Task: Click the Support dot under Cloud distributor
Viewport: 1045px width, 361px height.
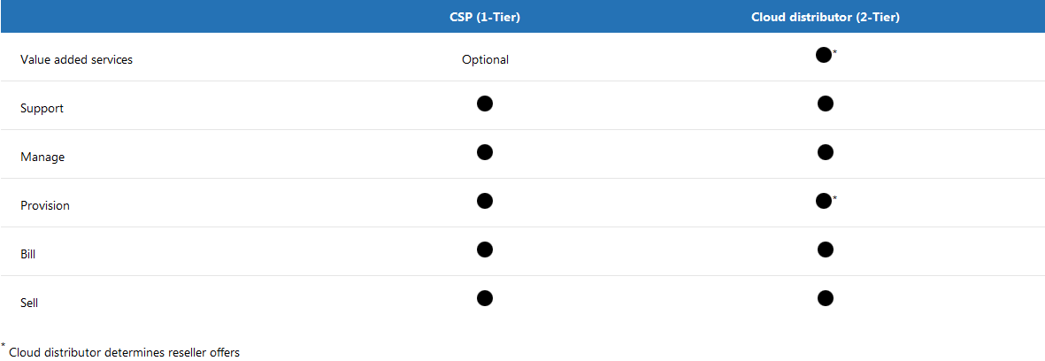Action: [x=826, y=104]
